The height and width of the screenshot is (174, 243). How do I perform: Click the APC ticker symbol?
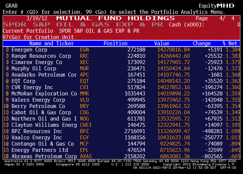coord(85,75)
